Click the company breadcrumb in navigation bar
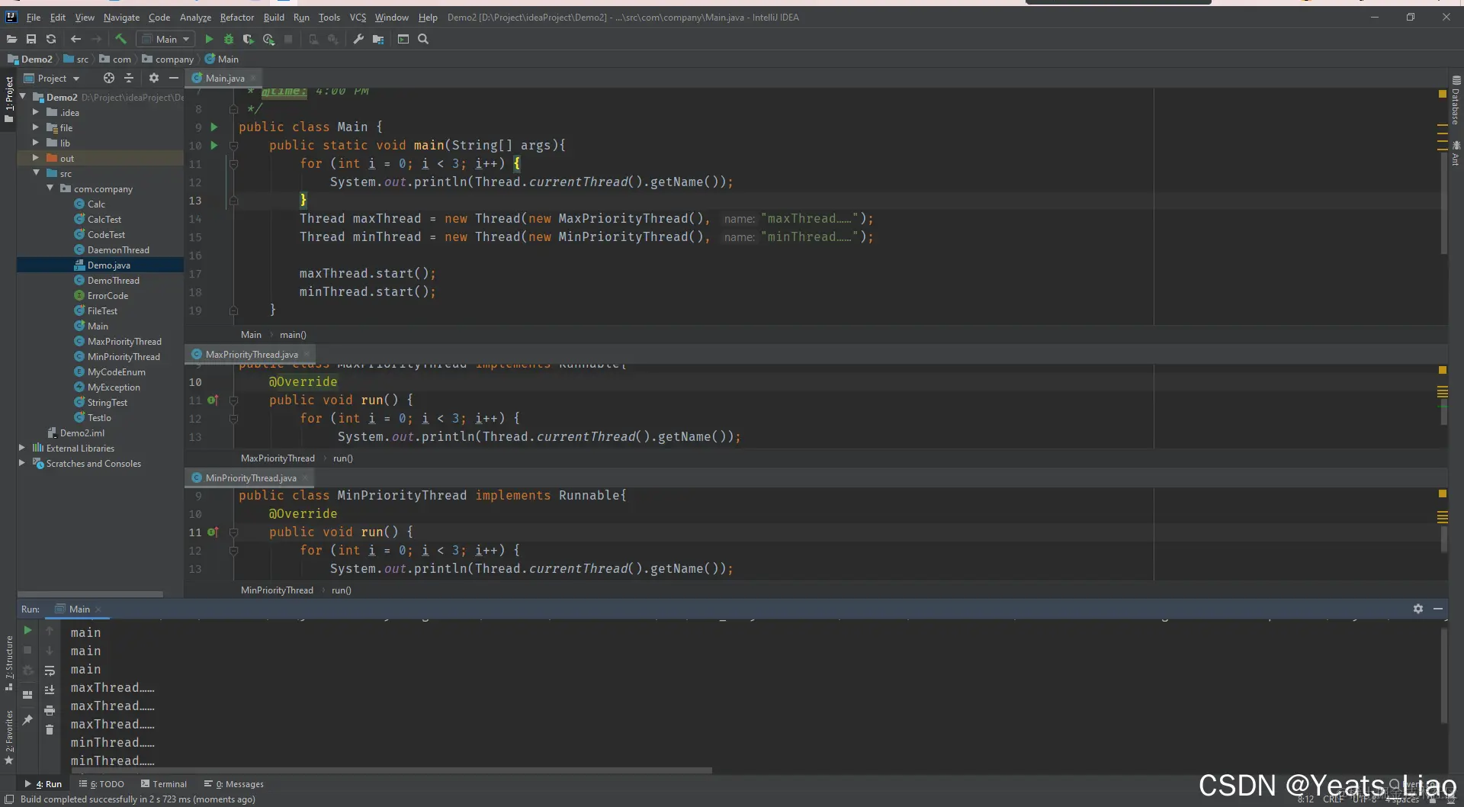 pos(168,59)
